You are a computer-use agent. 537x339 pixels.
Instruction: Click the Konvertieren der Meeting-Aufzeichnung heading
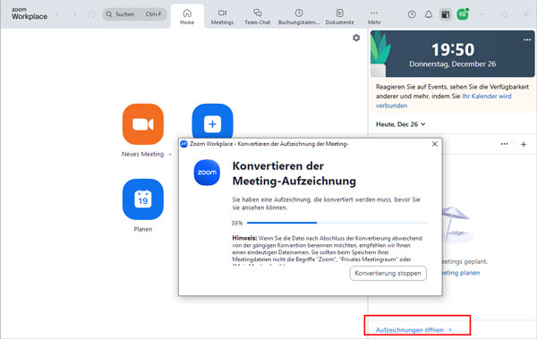coord(294,174)
